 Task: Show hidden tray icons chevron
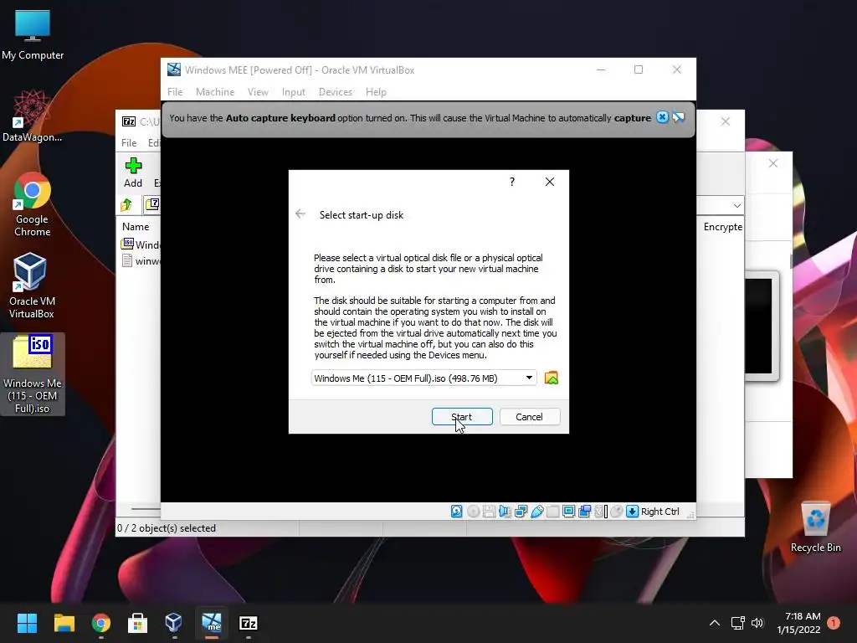715,623
